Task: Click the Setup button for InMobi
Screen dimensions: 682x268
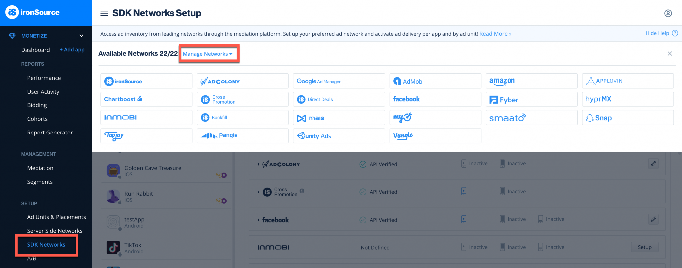Action: [645, 247]
